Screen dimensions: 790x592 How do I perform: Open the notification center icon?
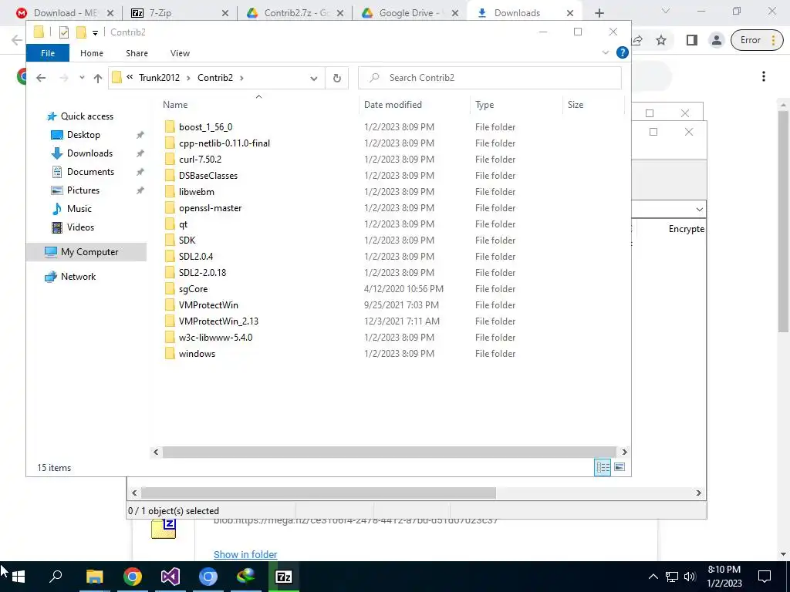[765, 577]
